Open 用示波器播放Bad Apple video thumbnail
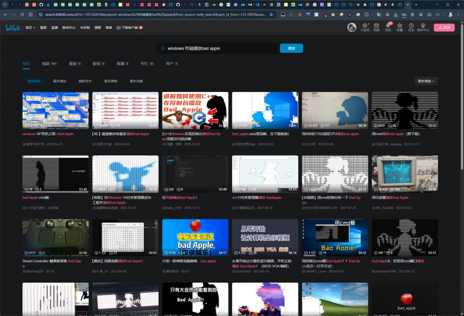 405,174
